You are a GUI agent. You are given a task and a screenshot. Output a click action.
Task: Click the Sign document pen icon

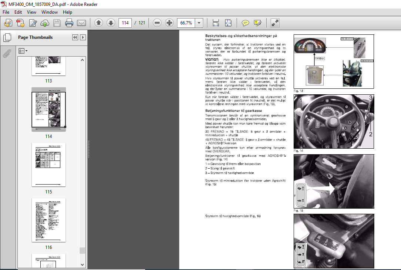click(x=33, y=23)
